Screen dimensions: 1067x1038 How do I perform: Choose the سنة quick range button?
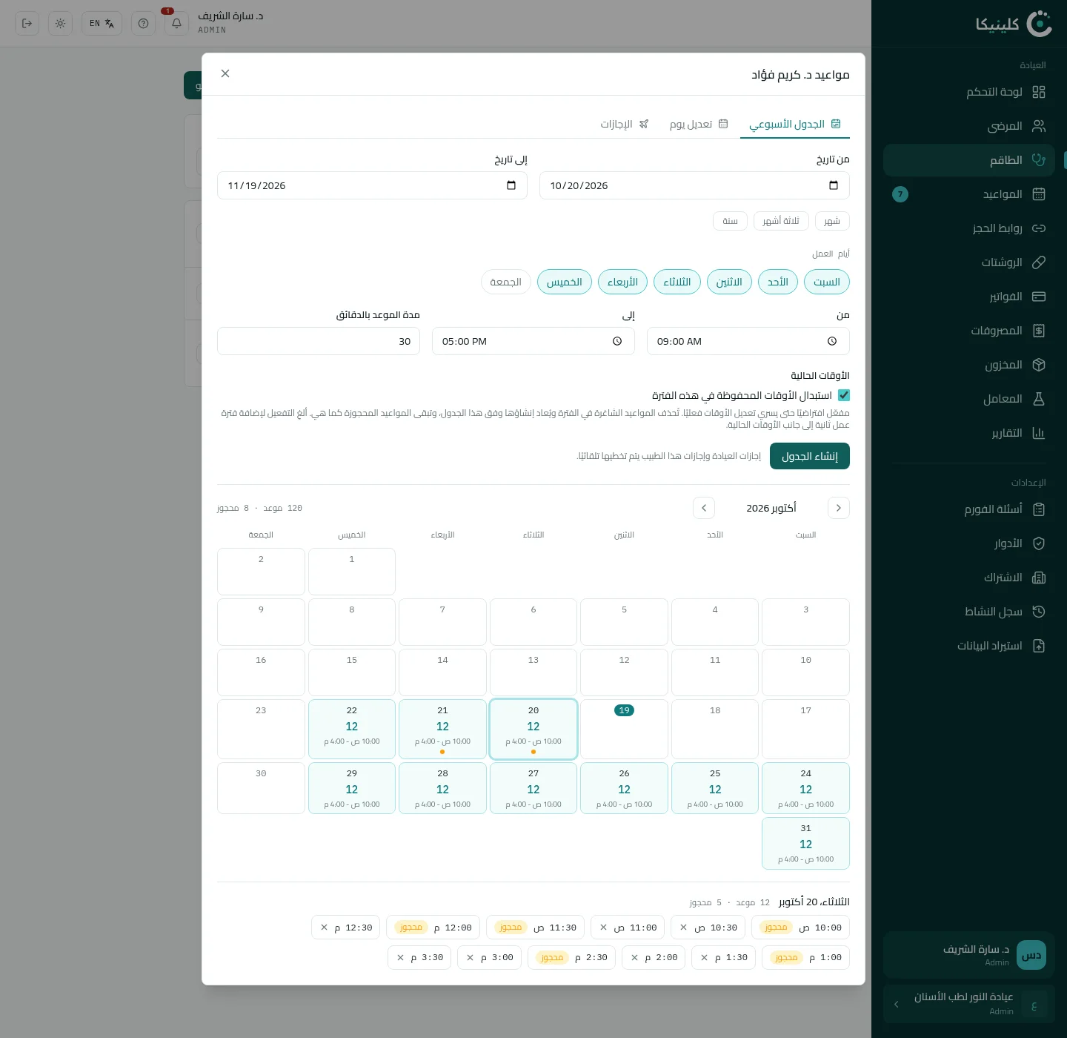pos(731,221)
